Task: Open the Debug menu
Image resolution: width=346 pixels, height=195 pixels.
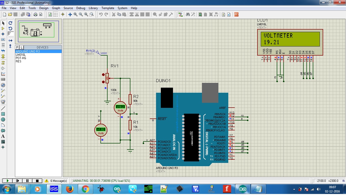Action: (x=81, y=8)
